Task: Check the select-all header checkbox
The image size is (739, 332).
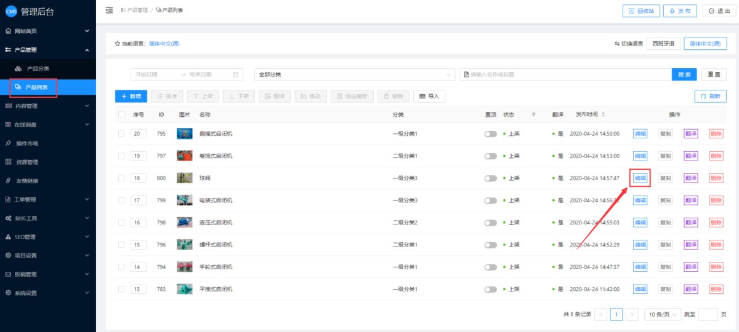Action: (121, 114)
